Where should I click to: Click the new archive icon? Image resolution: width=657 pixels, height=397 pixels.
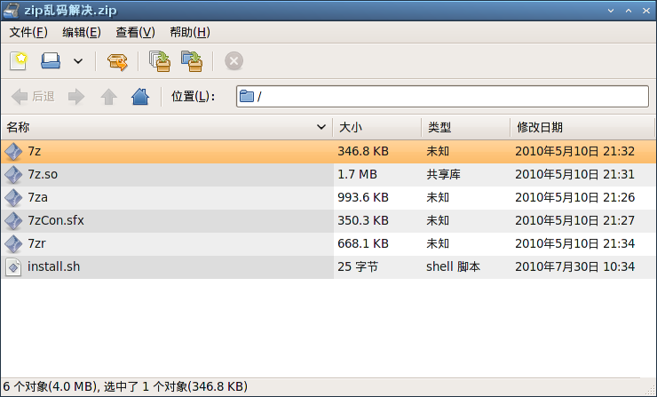(x=19, y=60)
